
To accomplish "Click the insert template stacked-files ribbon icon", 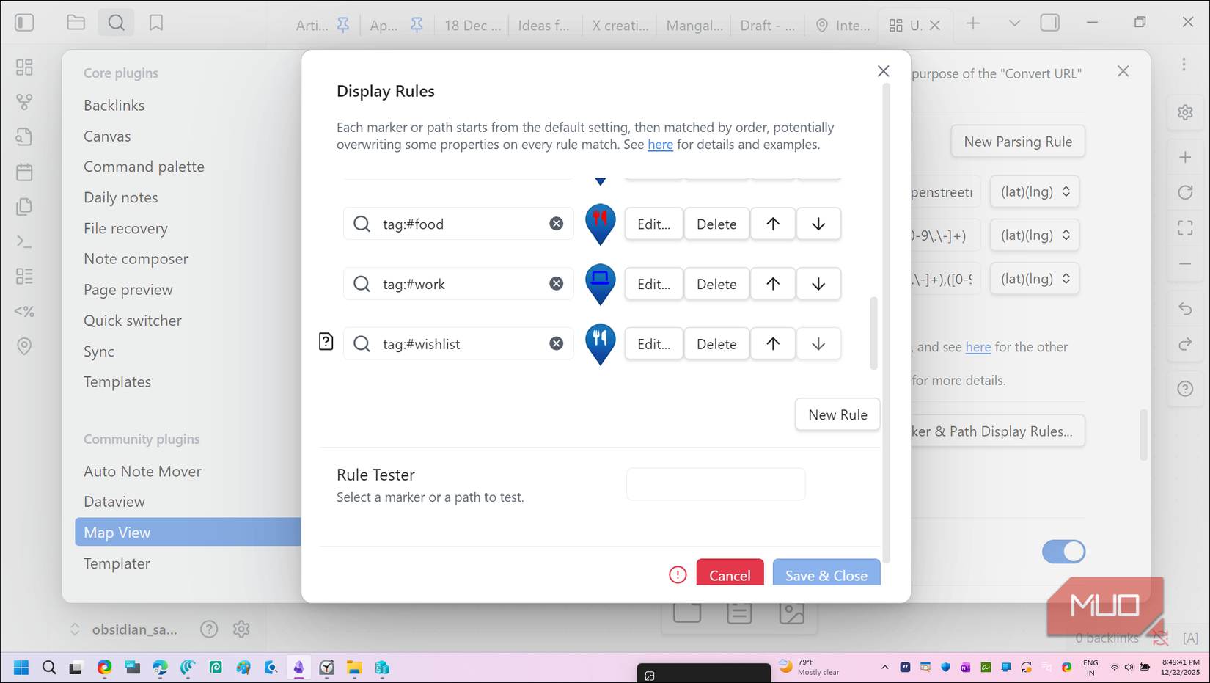I will point(24,207).
